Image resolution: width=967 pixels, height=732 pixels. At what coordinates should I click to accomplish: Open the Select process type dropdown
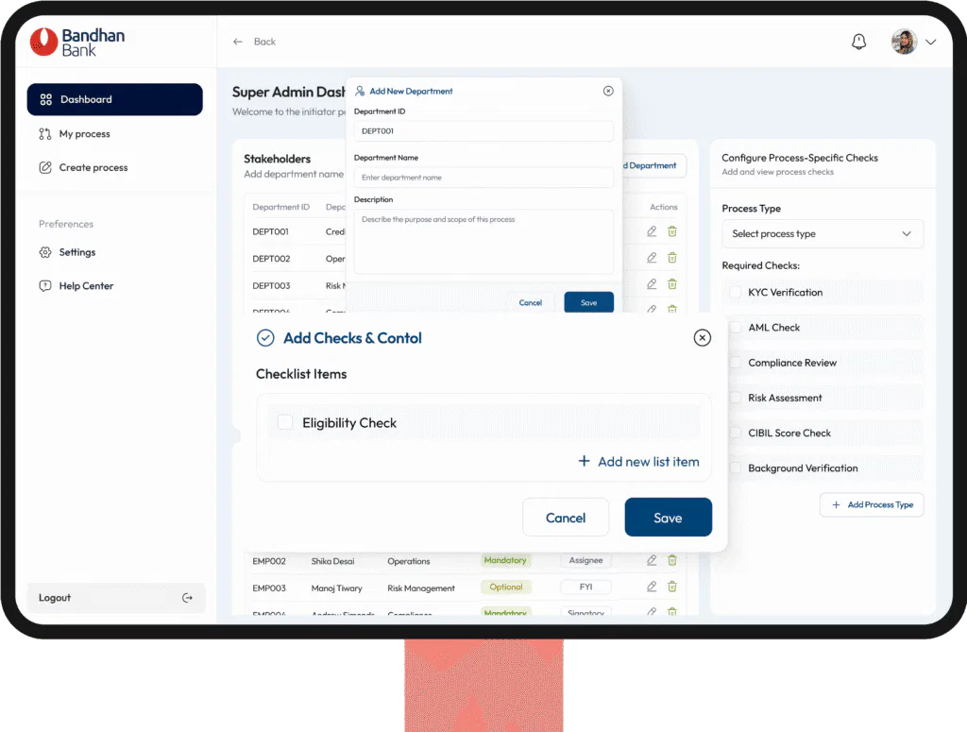tap(823, 233)
